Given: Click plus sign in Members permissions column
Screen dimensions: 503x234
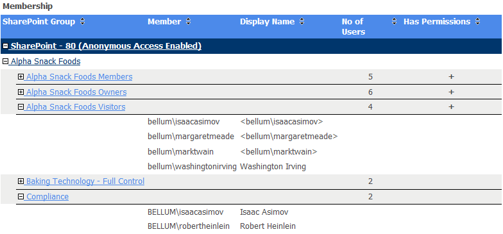Looking at the screenshot, I should 451,77.
